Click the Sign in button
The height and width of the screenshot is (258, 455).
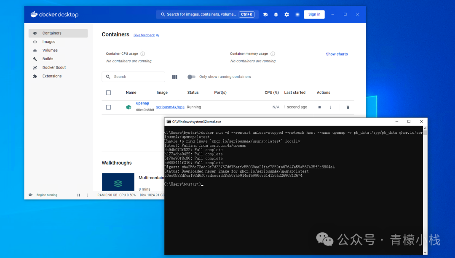click(x=314, y=14)
